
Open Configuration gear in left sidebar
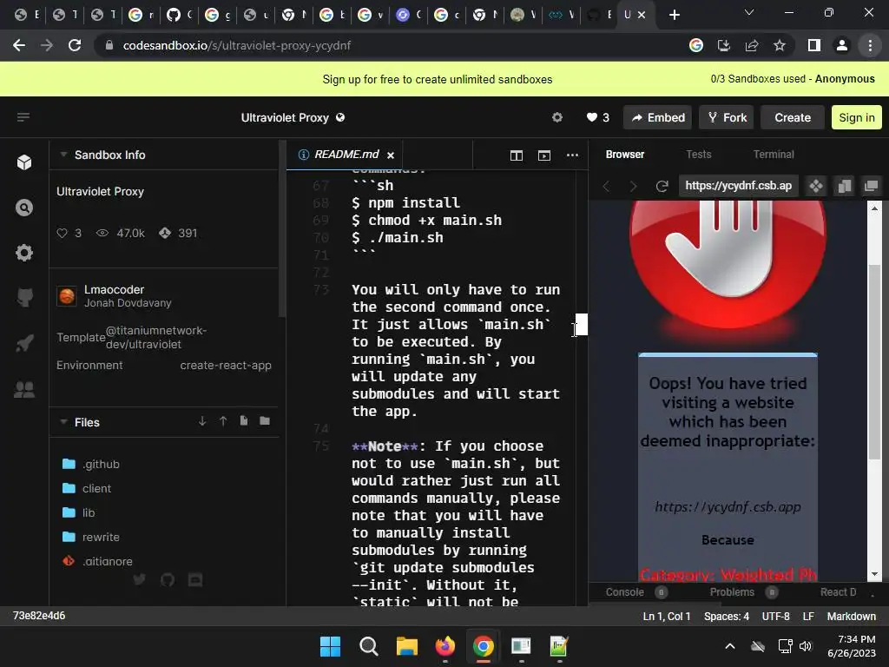click(x=23, y=253)
